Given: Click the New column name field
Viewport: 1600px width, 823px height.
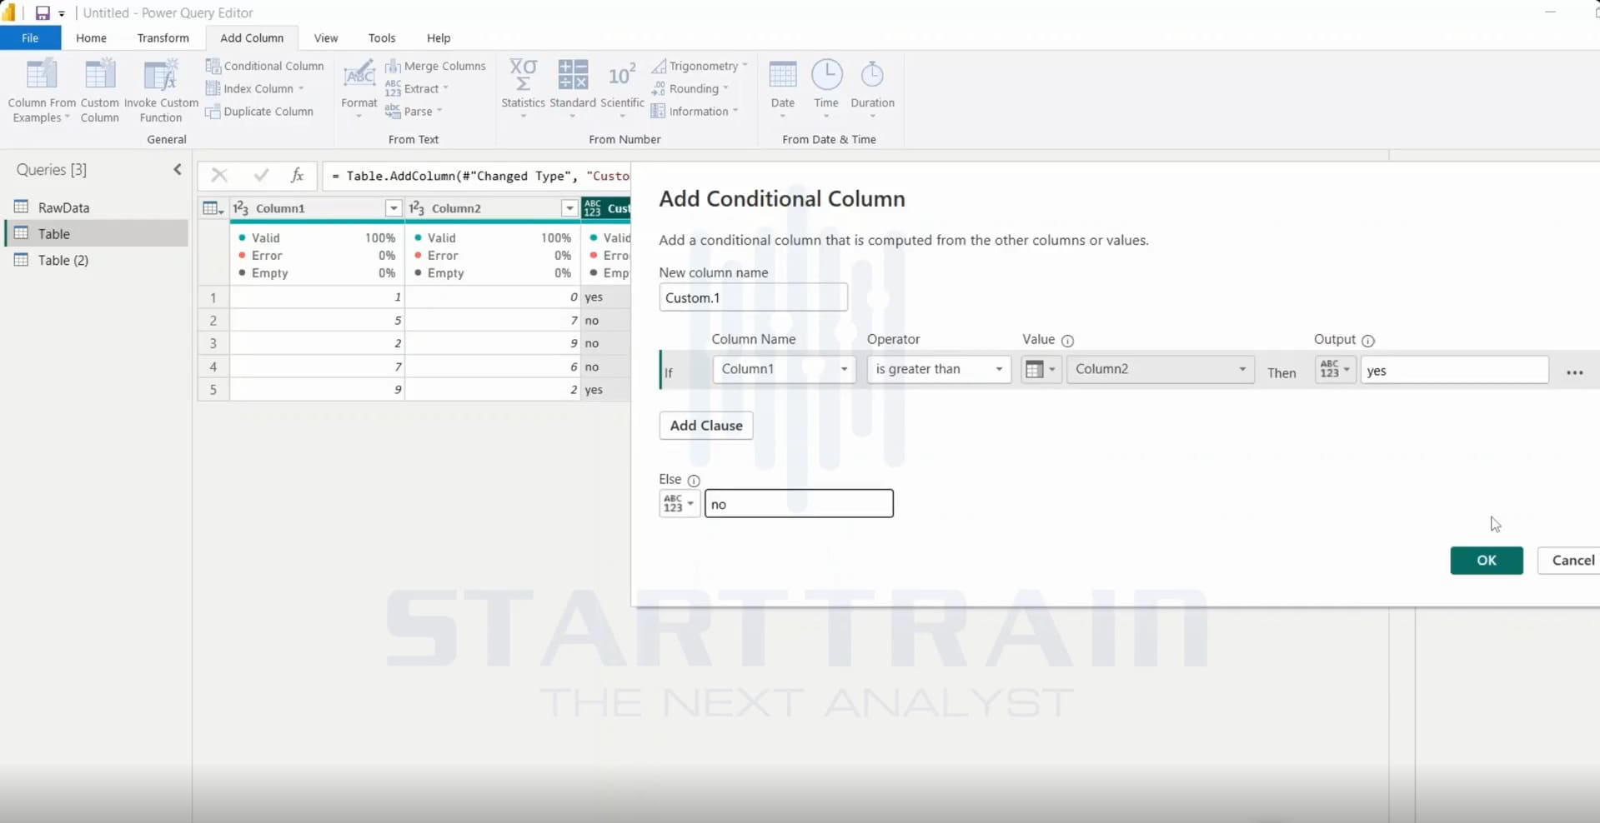Looking at the screenshot, I should coord(753,297).
